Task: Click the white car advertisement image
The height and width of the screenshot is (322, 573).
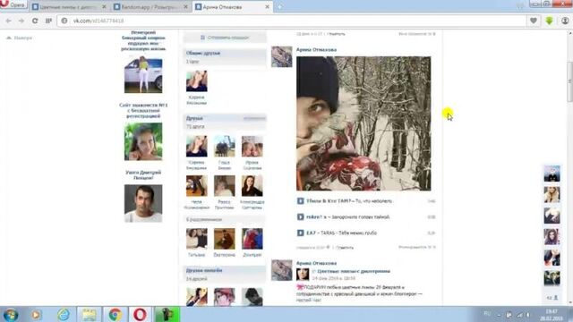Action: [143, 74]
